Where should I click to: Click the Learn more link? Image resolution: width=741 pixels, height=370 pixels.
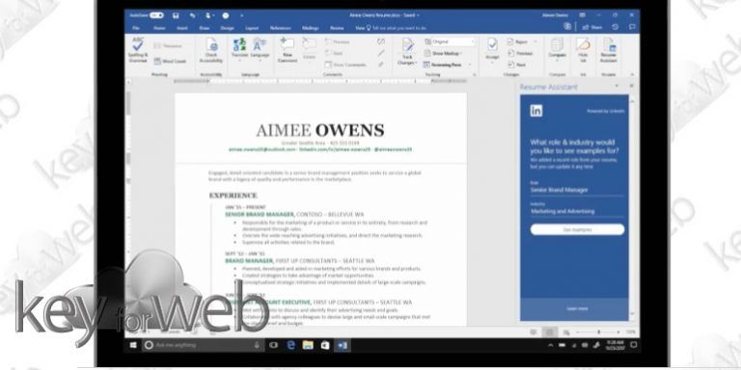(577, 308)
